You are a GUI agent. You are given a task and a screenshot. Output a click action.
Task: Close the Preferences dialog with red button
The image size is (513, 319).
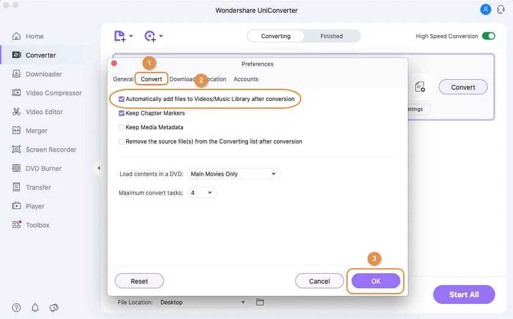click(114, 63)
